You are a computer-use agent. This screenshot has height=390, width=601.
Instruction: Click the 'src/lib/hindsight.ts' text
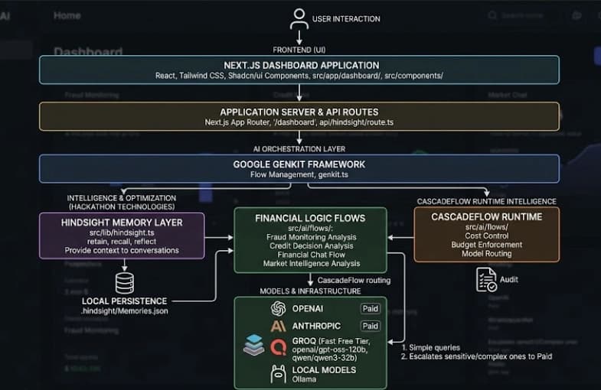click(122, 232)
